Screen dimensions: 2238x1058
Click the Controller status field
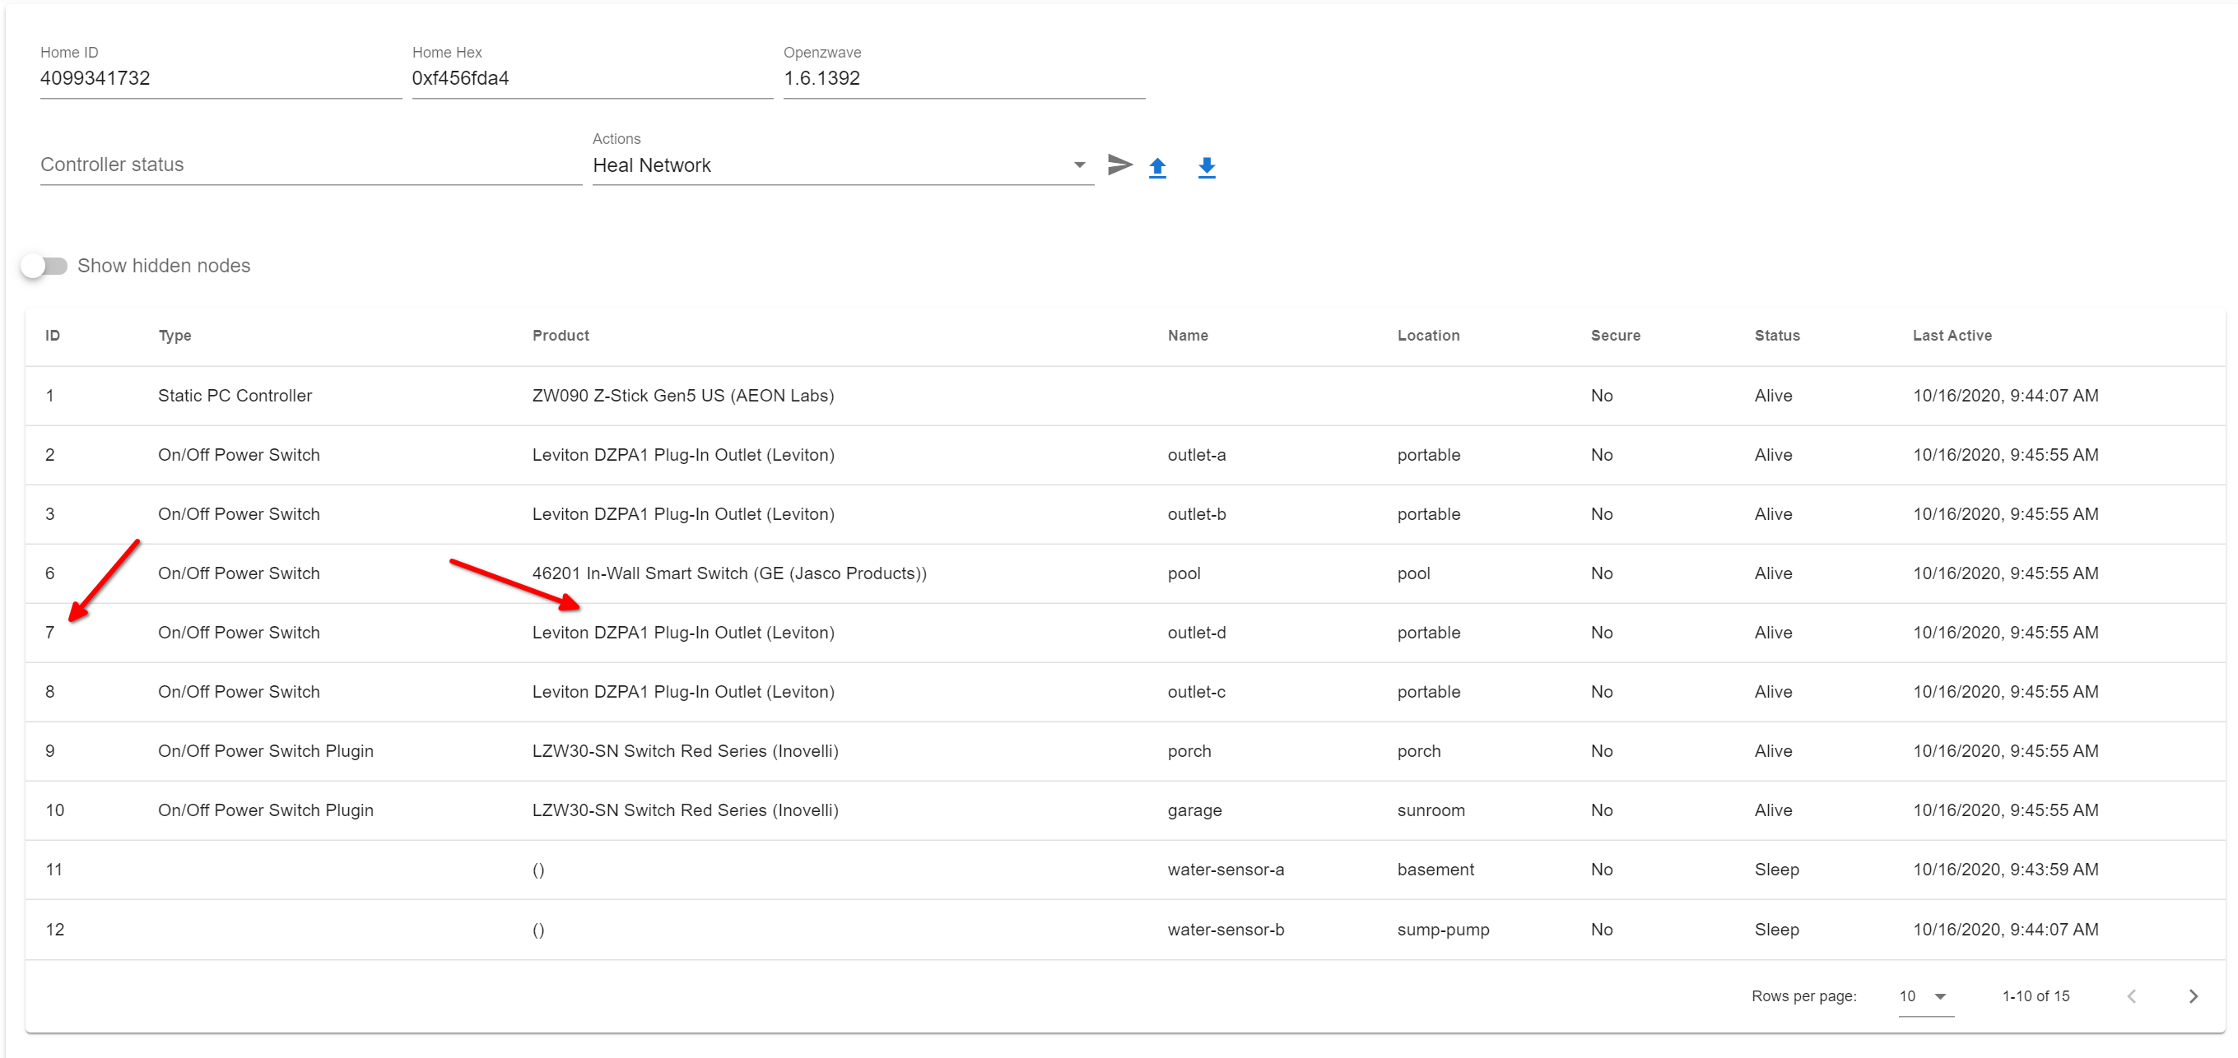(x=311, y=165)
